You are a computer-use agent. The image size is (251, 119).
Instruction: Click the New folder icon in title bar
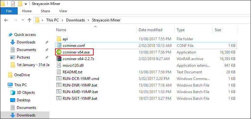(20, 4)
